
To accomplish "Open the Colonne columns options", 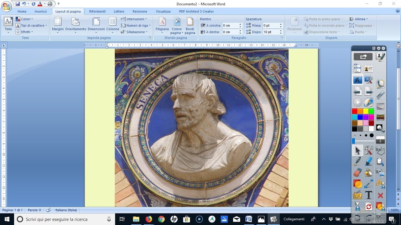I will click(112, 25).
